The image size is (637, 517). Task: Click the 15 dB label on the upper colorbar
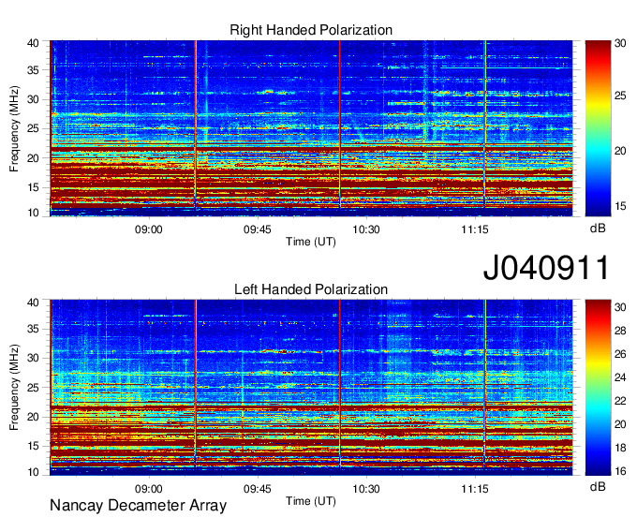pyautogui.click(x=620, y=206)
